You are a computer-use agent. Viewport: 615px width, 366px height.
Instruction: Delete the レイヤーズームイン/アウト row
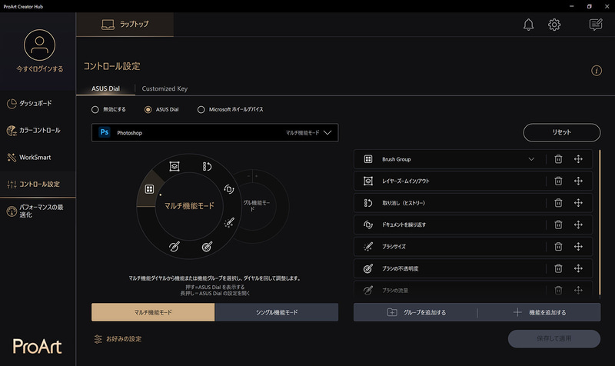click(558, 181)
